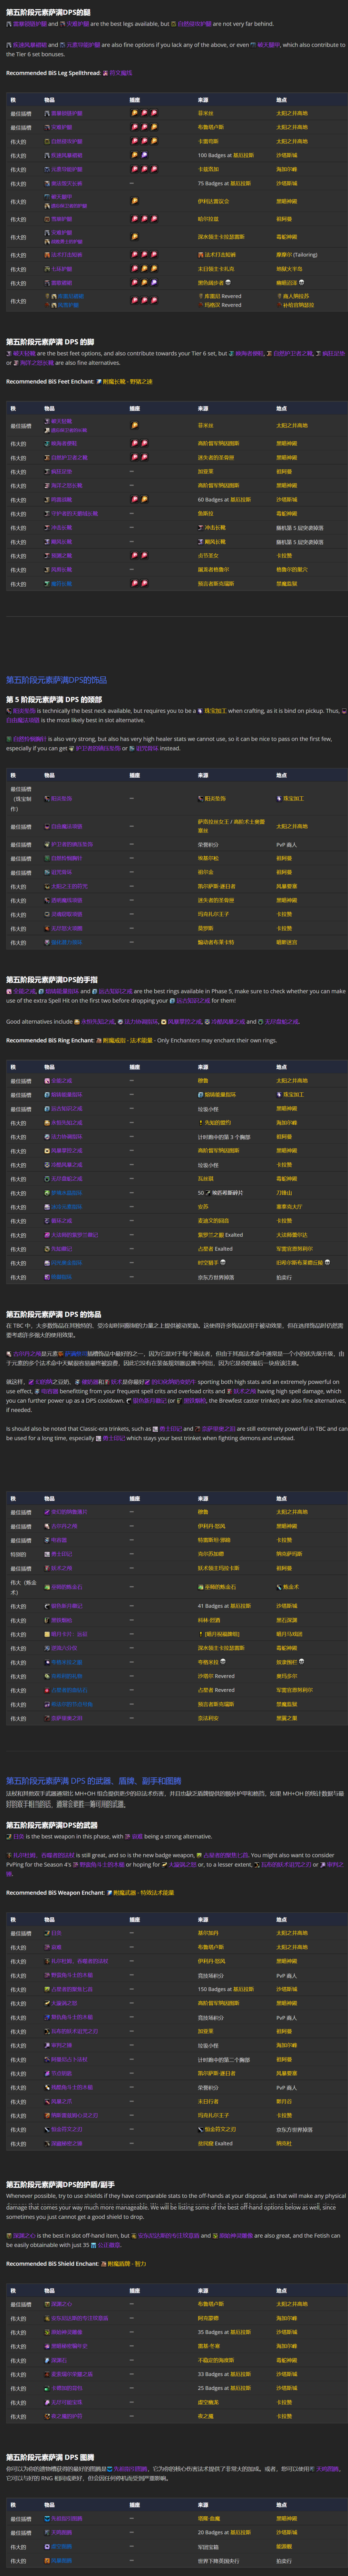This screenshot has width=348, height=2576.
Task: Click item icon in the 100 Badges row
Action: [47, 155]
